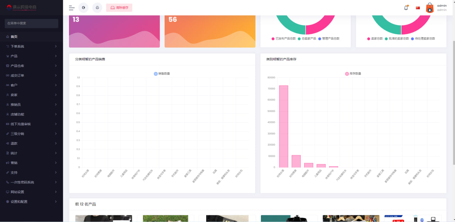This screenshot has width=455, height=222.
Task: Click the printer POS icon
Action: tap(97, 8)
